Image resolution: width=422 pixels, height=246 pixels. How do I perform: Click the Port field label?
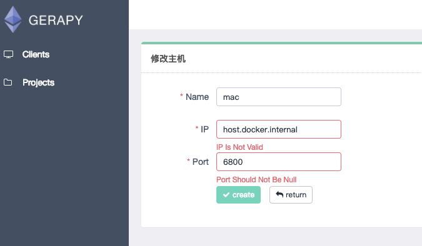click(201, 162)
